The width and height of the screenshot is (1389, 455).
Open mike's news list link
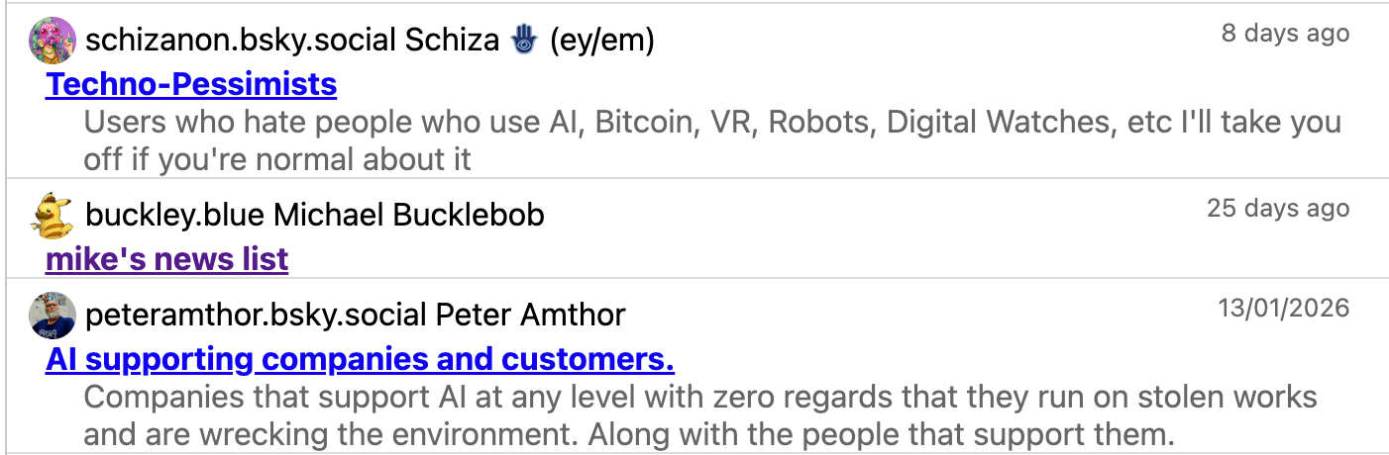(x=166, y=259)
